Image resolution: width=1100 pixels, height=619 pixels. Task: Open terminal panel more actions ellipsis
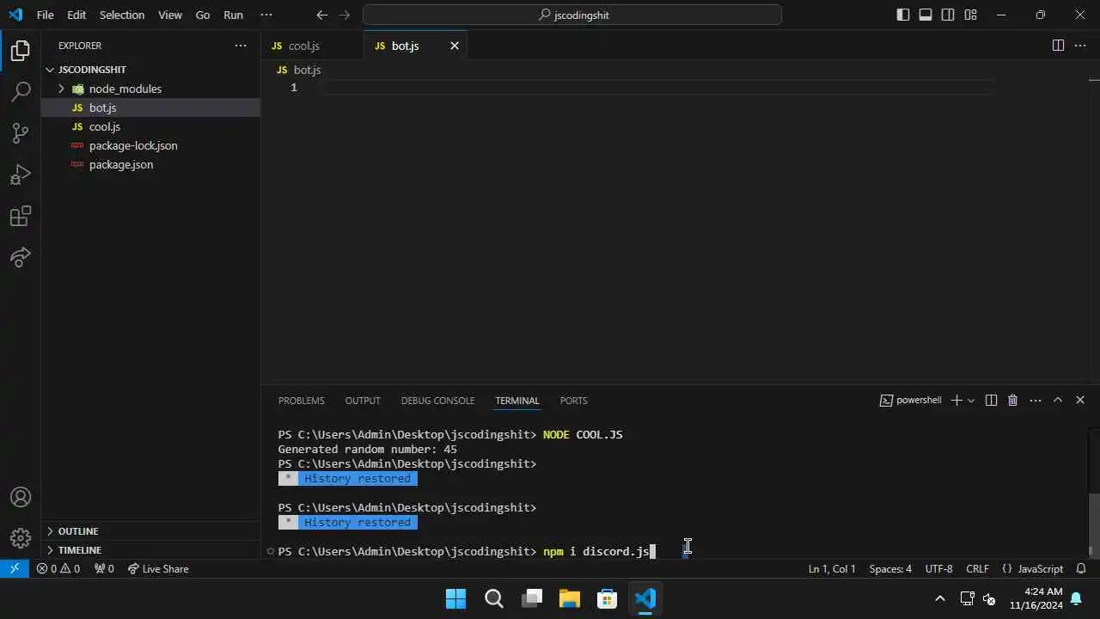1036,401
